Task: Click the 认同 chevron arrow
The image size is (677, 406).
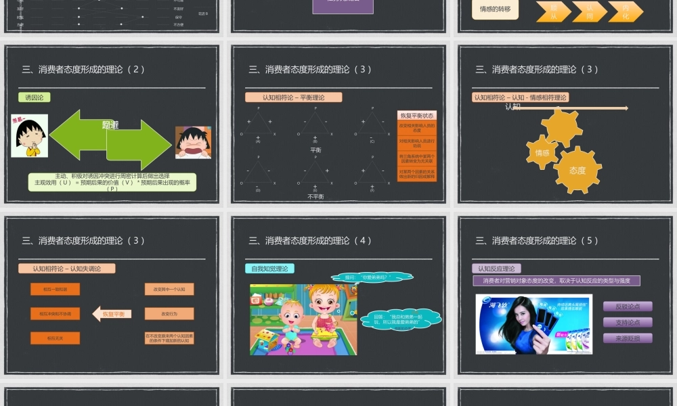Action: [x=588, y=11]
